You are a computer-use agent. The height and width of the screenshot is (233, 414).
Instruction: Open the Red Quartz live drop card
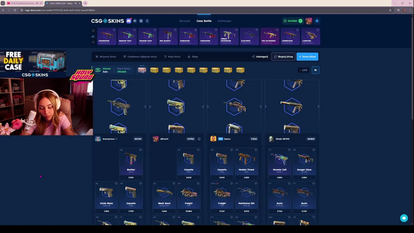pyautogui.click(x=168, y=36)
